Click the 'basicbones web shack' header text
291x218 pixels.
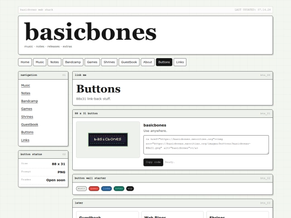pos(37,10)
